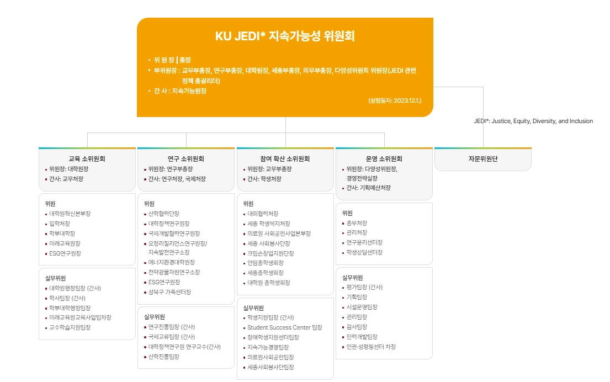Click the 'KU JEDI* 지속가능성 위원회' title
The height and width of the screenshot is (382, 610).
[x=285, y=36]
